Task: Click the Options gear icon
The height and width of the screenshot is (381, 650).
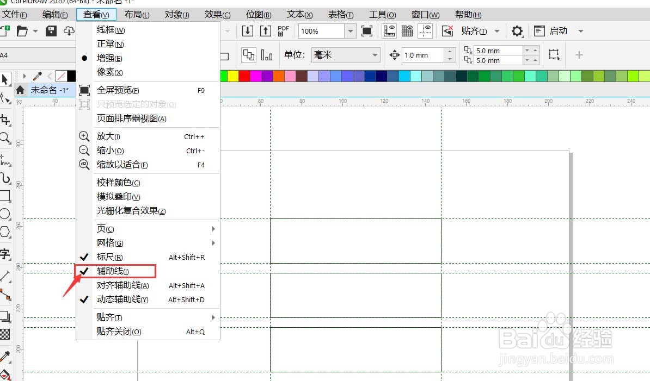Action: pos(517,31)
